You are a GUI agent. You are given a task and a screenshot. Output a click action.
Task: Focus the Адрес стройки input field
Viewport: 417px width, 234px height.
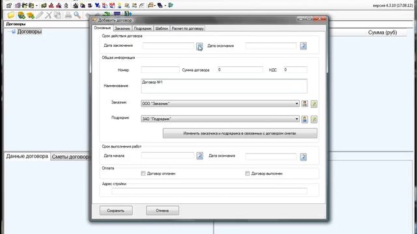209,191
